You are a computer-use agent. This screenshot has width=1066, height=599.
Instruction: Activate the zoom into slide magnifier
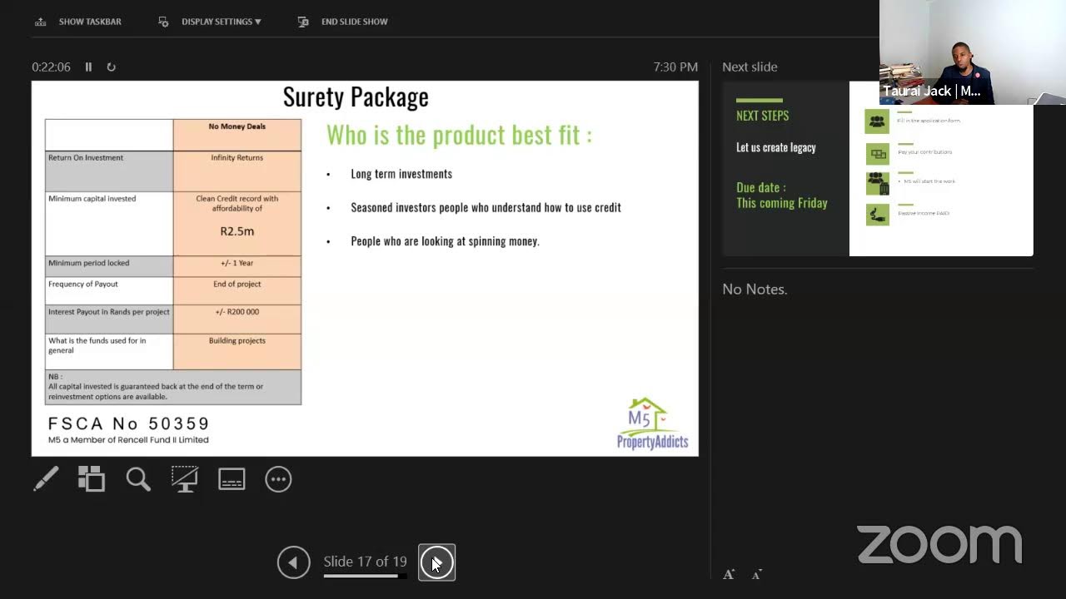tap(138, 479)
